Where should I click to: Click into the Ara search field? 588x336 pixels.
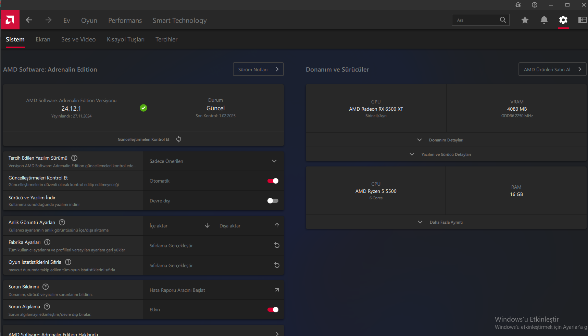tap(476, 20)
